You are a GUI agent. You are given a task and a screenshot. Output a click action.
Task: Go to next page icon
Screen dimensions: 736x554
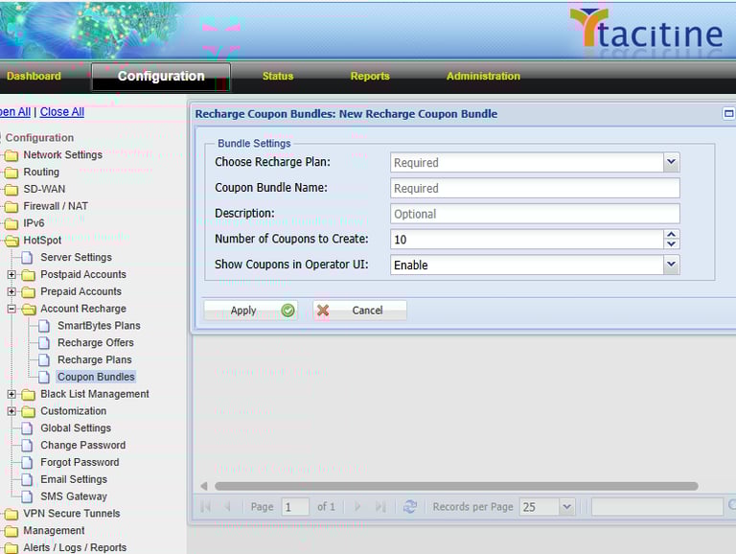pyautogui.click(x=357, y=507)
